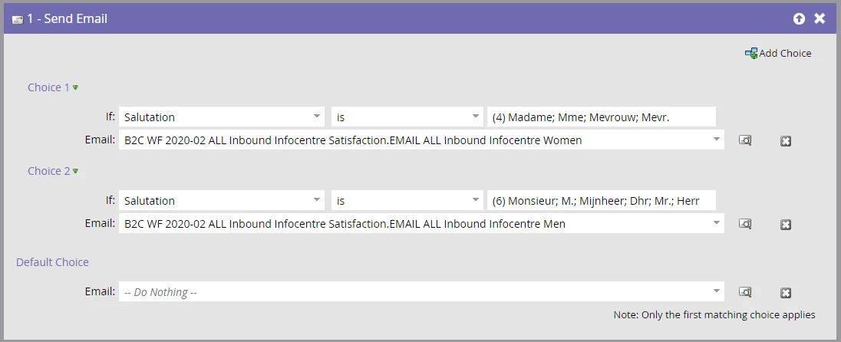
Task: Edit the Madame; Mme; Mevrouw values field
Action: click(x=602, y=117)
